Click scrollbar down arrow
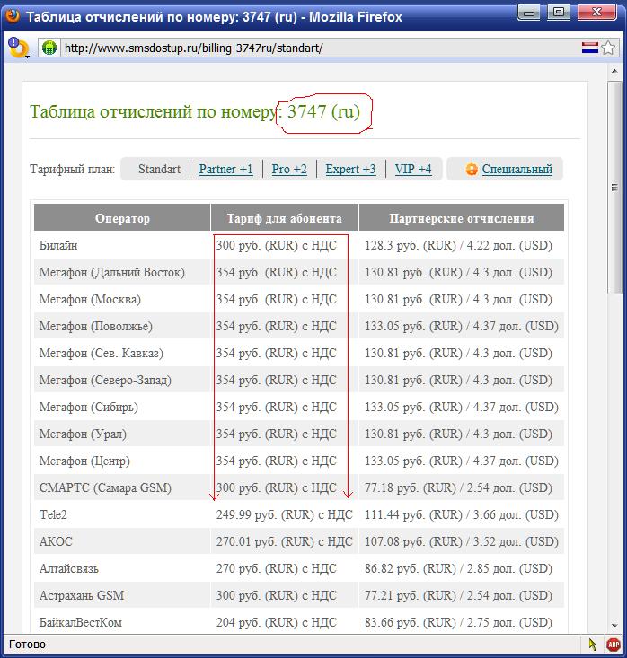Screen dimensions: 627x658 click(614, 626)
